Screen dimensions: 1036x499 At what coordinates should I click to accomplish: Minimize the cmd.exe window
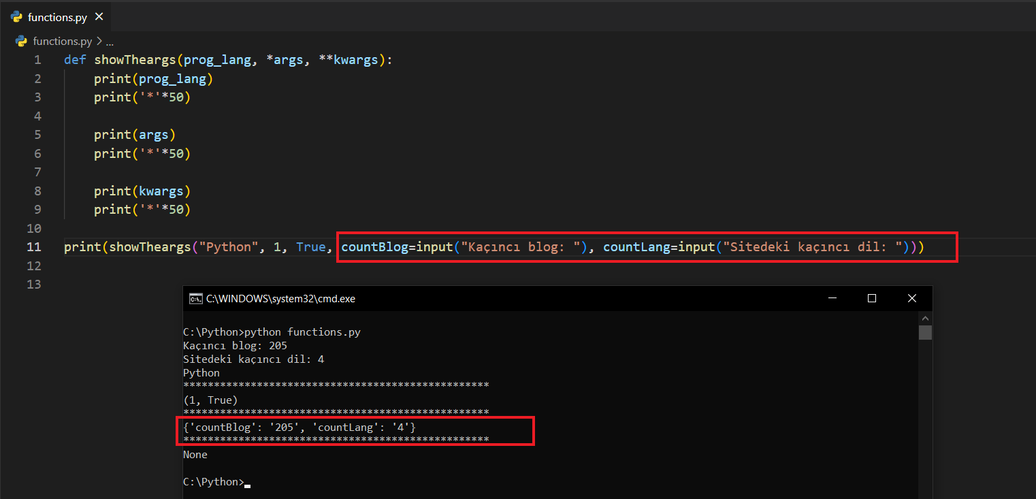(x=832, y=298)
